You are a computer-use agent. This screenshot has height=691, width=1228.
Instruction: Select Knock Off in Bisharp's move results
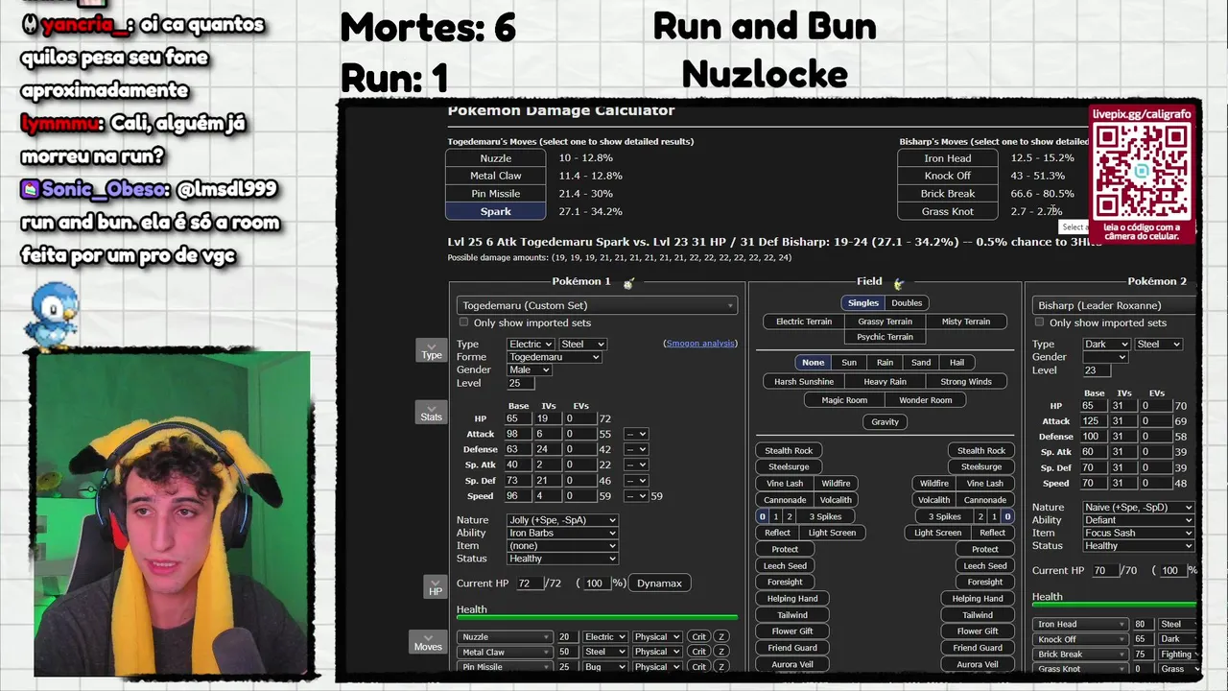pos(948,176)
